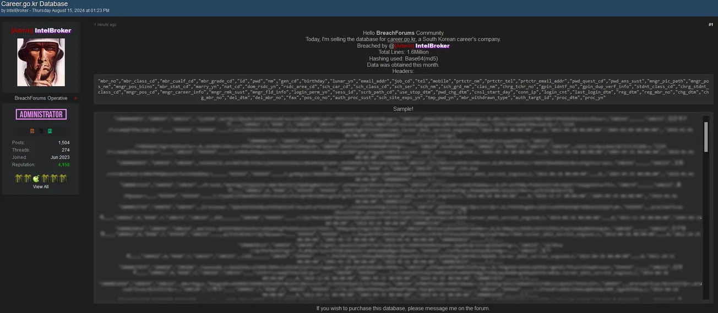This screenshot has width=718, height=313.
Task: Click the IntelBroker avatar image
Action: point(41,62)
